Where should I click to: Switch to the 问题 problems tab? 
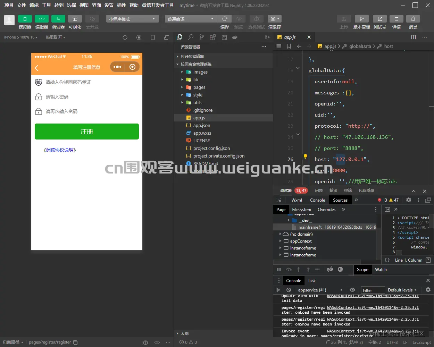[x=319, y=191]
